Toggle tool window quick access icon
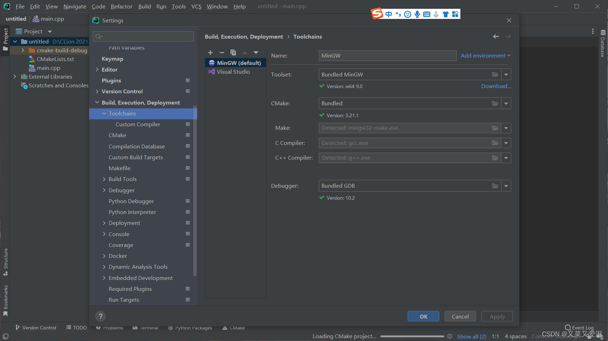Screen dimensions: 608x341 pyautogui.click(x=6, y=336)
